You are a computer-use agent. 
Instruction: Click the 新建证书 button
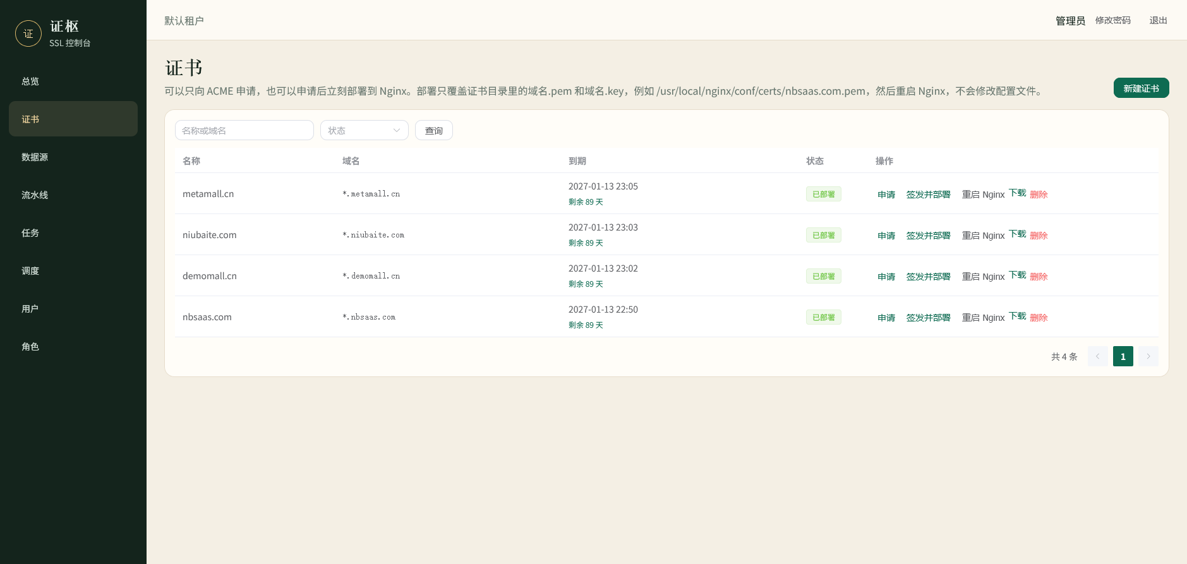(x=1141, y=88)
